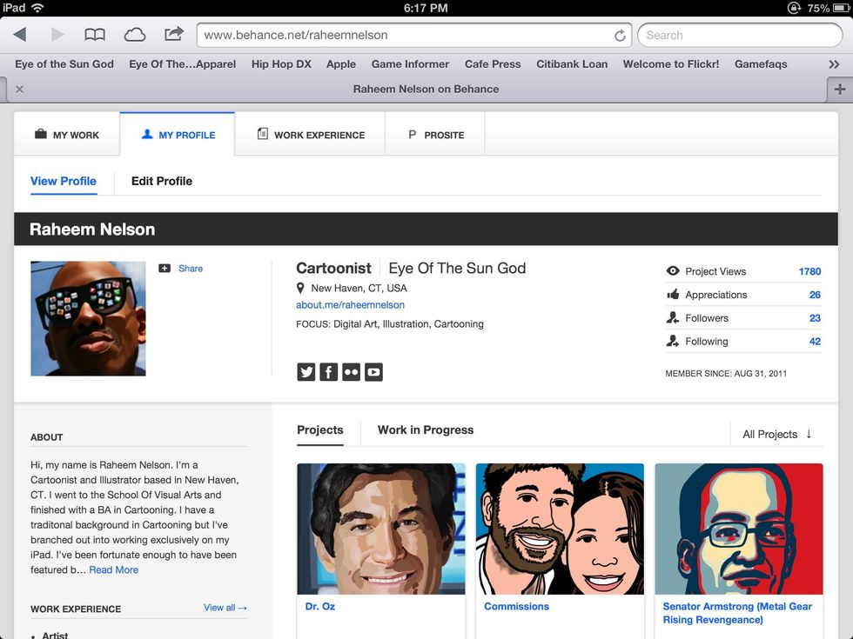This screenshot has width=853, height=639.
Task: Open the Facebook social icon
Action: click(x=329, y=372)
